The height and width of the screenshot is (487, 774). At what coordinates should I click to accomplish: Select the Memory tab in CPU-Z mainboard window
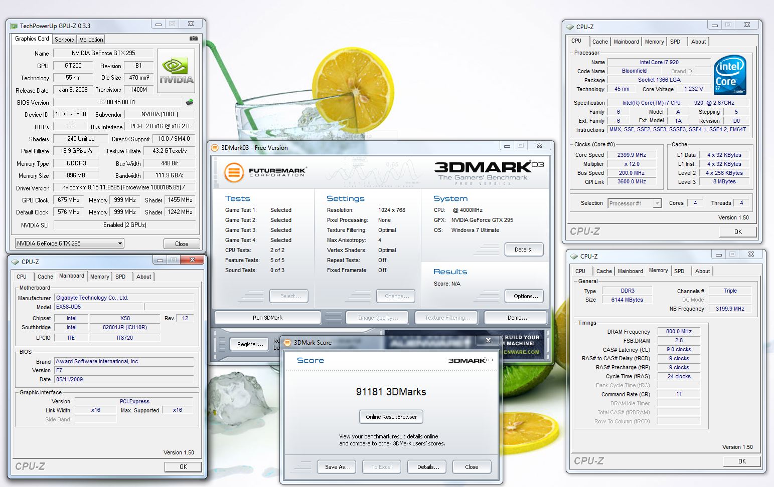[99, 277]
